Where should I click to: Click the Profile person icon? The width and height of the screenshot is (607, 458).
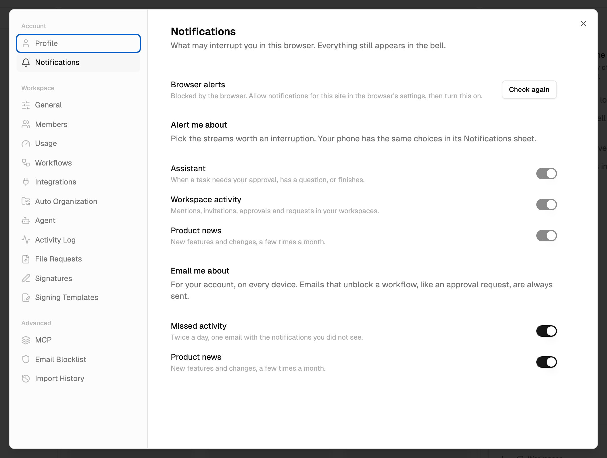tap(26, 43)
